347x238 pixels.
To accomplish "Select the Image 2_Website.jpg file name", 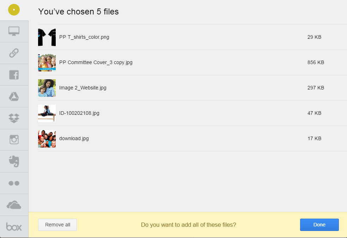I will 83,88.
